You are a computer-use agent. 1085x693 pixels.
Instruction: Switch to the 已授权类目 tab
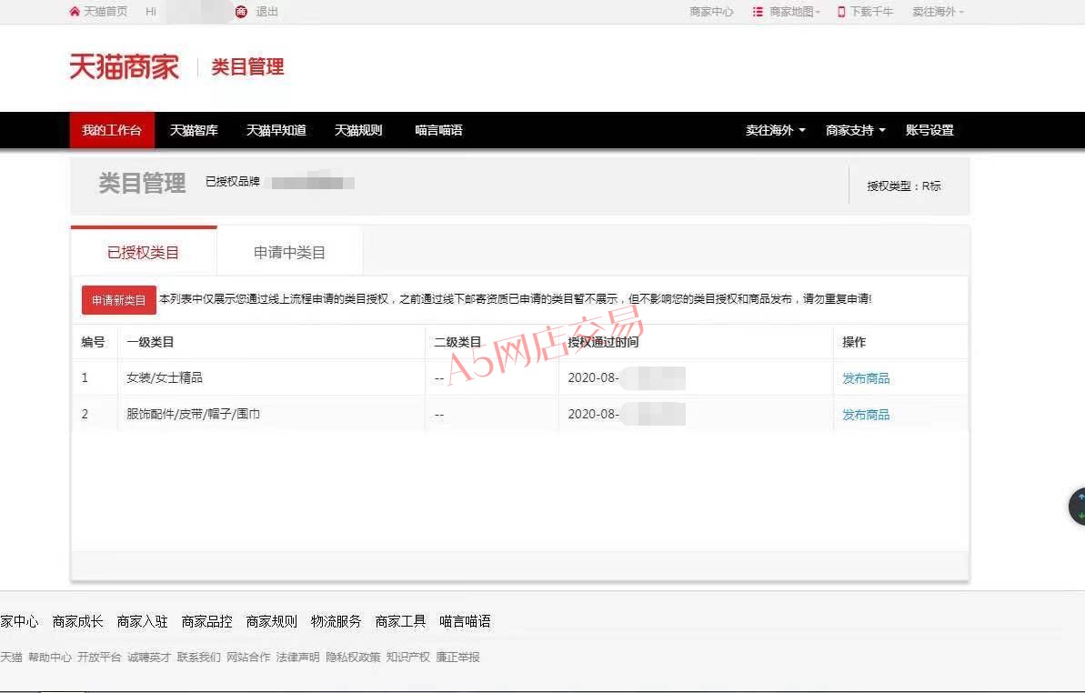(143, 253)
